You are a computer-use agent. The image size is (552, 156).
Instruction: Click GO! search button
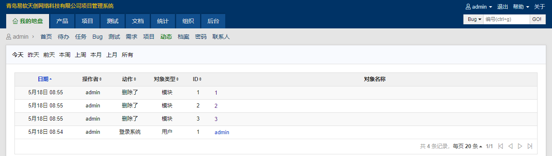[x=537, y=19]
